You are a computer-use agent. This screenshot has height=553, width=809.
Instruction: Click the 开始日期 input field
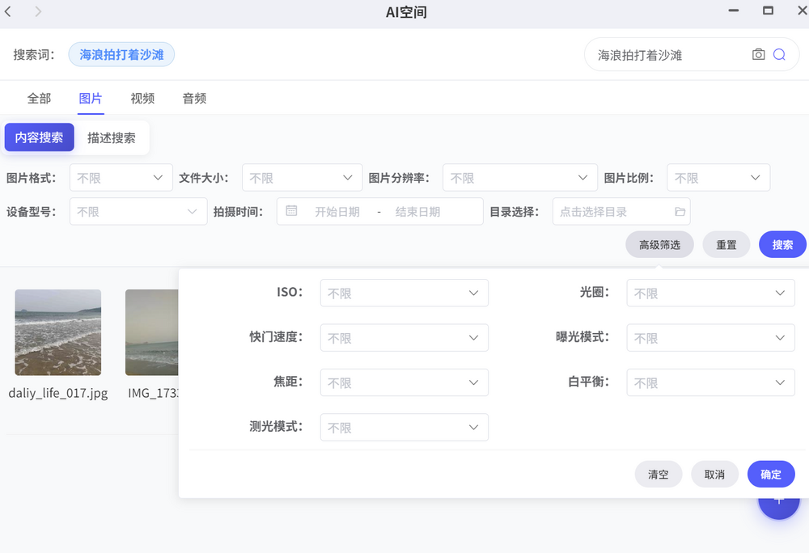point(337,212)
